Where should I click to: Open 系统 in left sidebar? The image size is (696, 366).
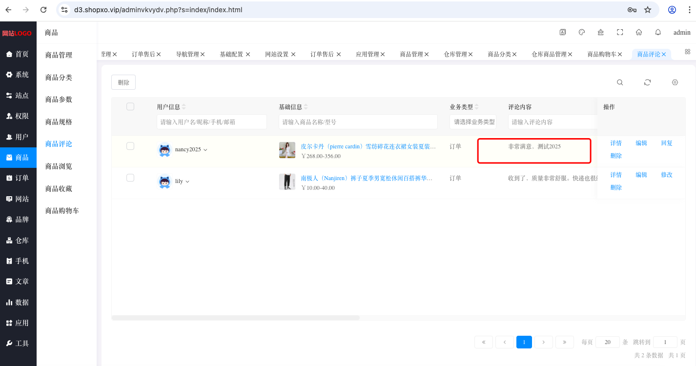(18, 75)
